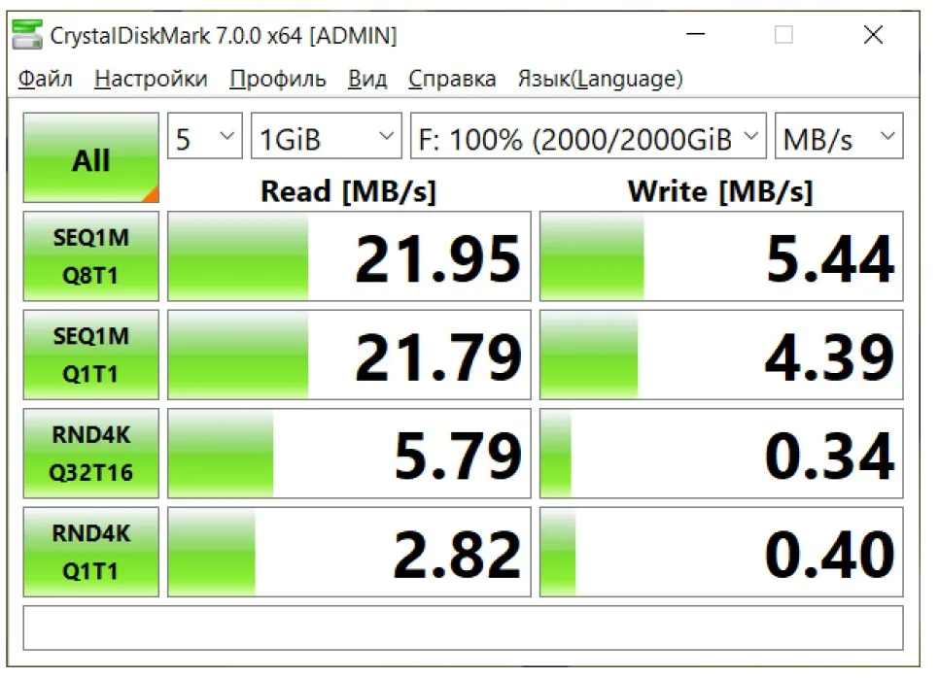Start the SEQ1M Q1T1 test
The height and width of the screenshot is (678, 939).
coord(91,355)
